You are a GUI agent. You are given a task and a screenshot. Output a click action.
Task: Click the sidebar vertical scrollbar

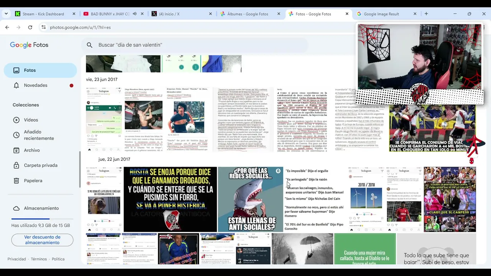coord(80,169)
